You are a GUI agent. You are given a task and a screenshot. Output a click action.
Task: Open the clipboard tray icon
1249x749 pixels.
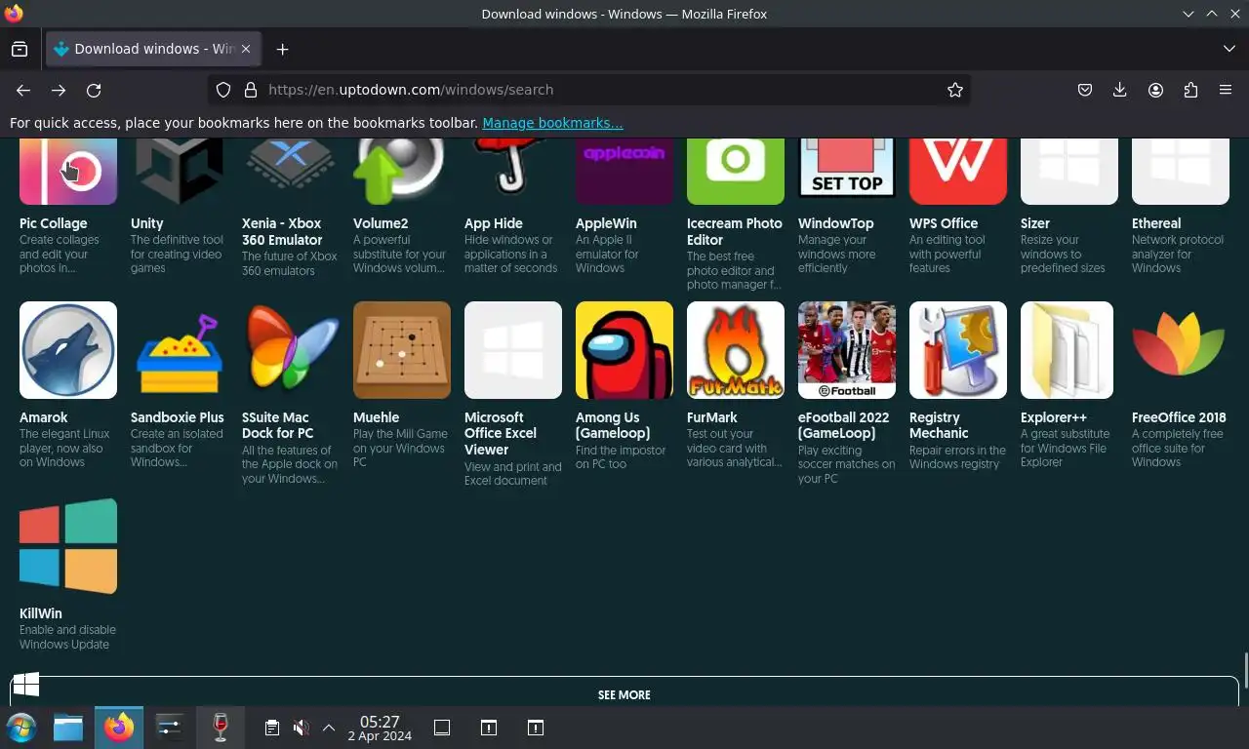(272, 728)
